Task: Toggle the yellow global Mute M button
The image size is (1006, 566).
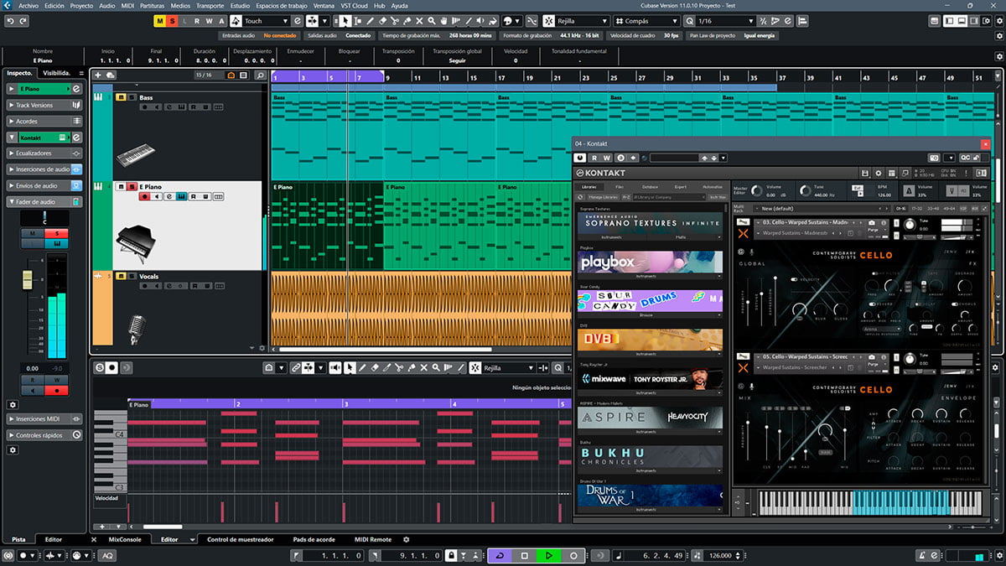Action: (159, 20)
